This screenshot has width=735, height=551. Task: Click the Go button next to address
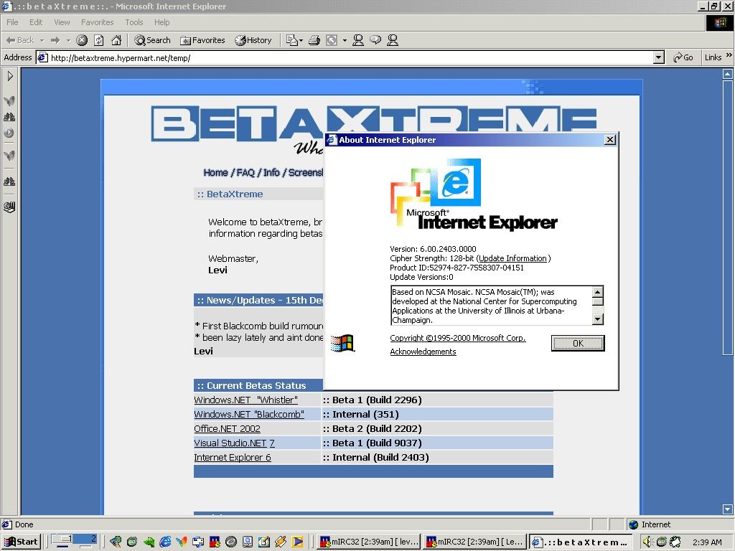(x=683, y=57)
